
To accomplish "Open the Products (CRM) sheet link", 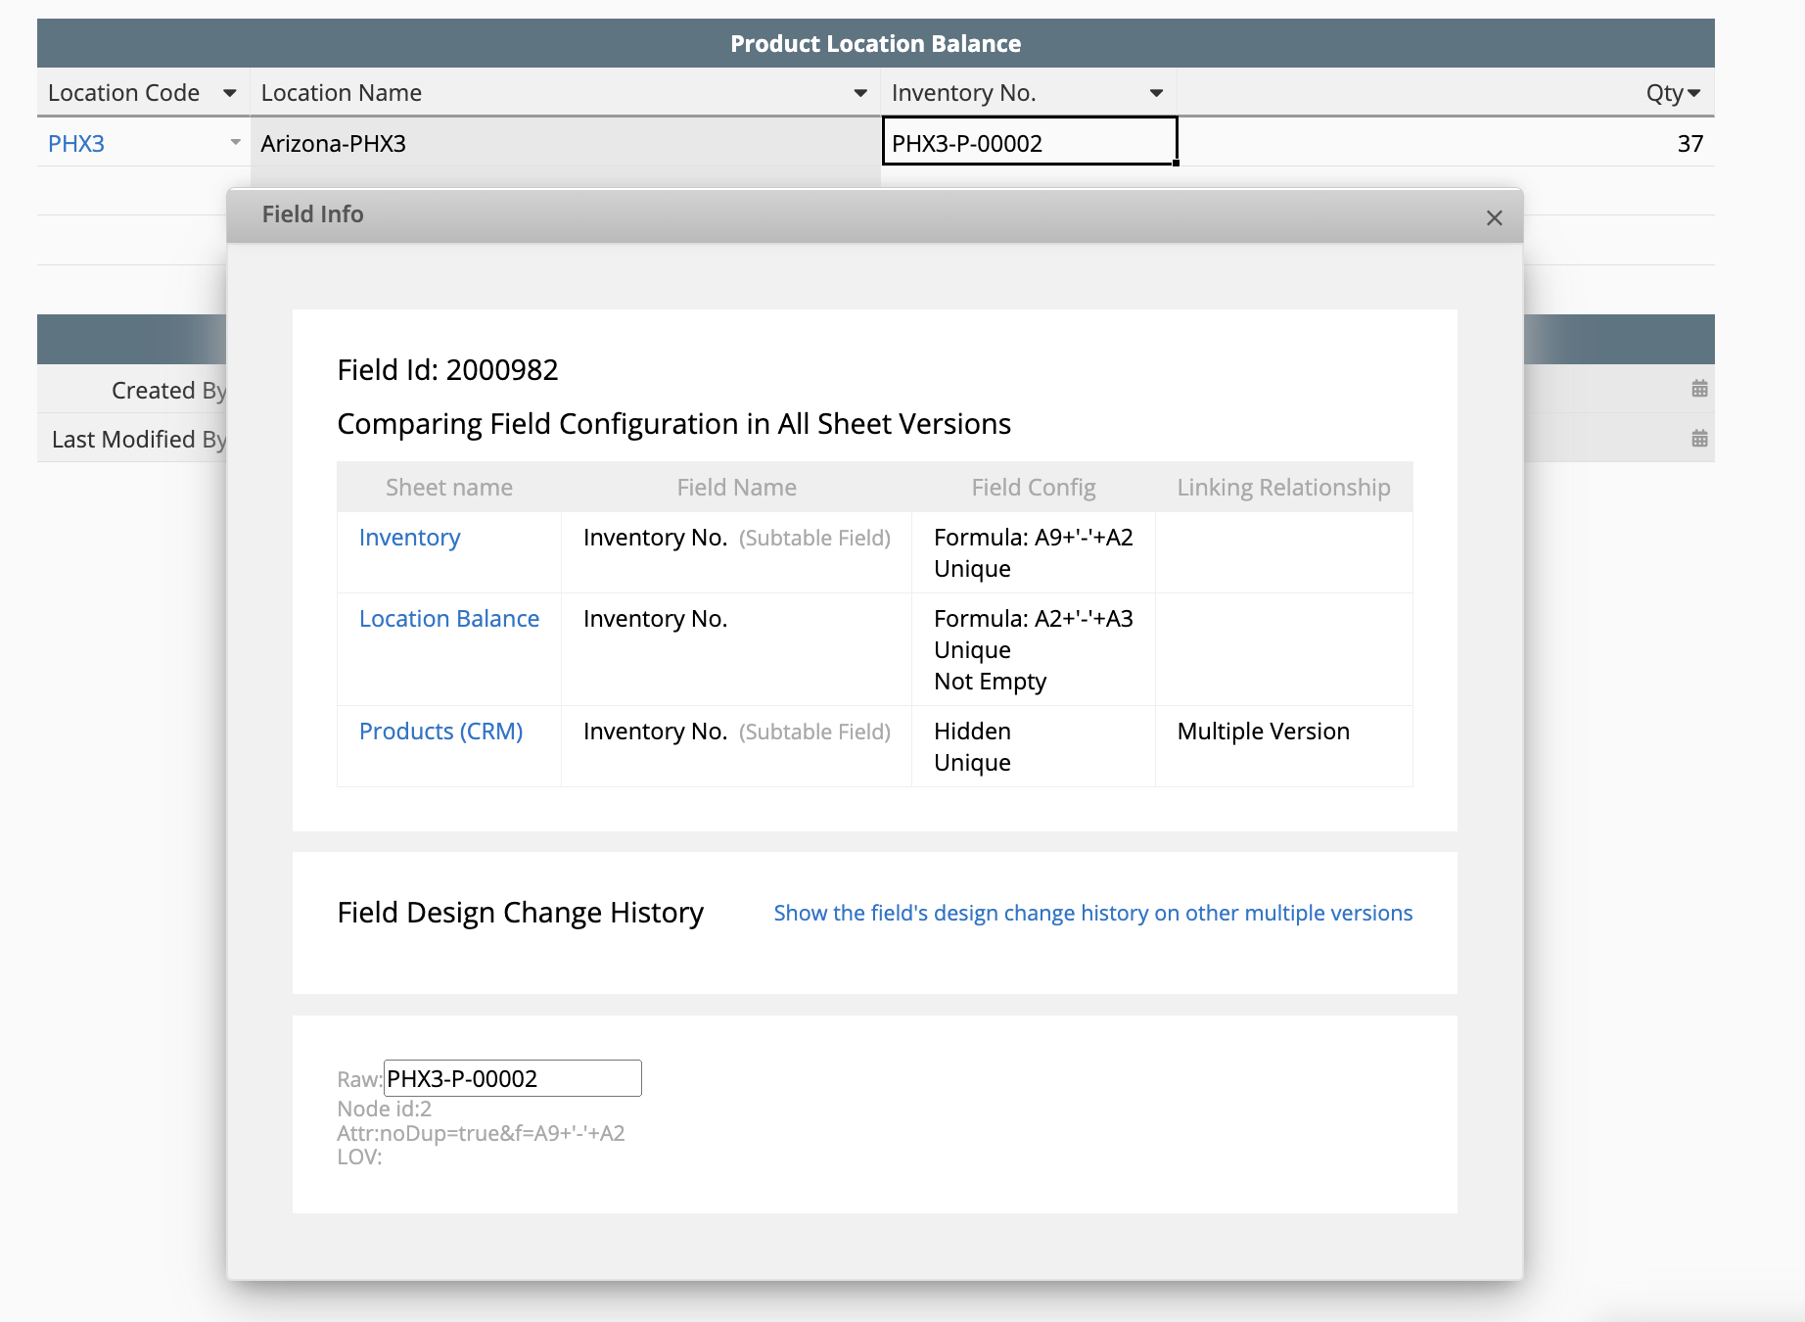I will [440, 732].
